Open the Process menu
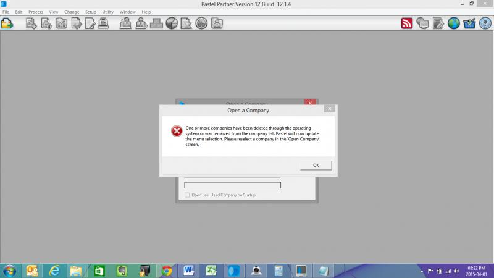 point(35,12)
